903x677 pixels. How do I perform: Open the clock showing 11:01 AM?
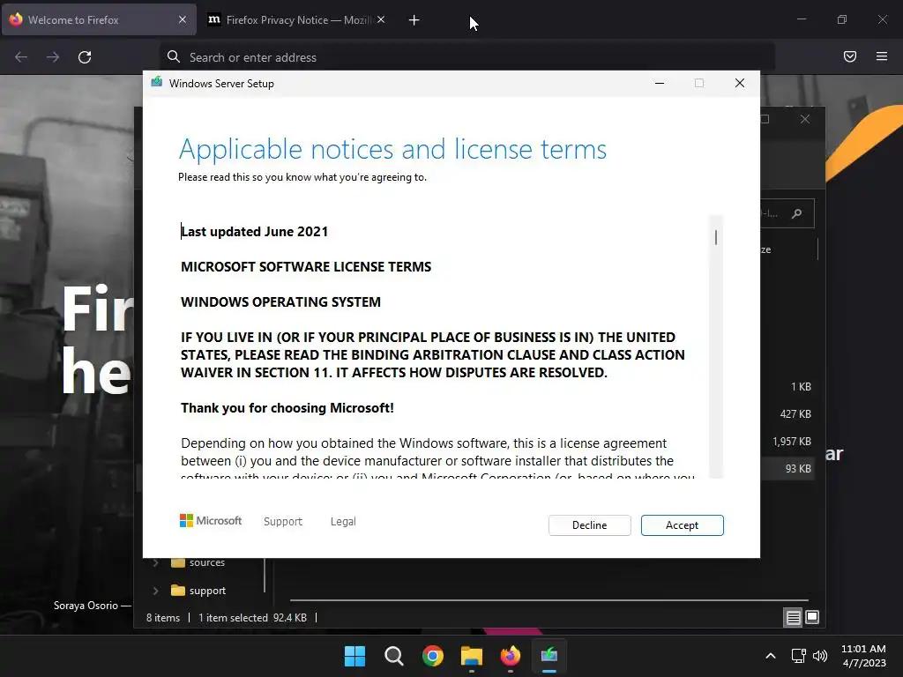point(864,656)
